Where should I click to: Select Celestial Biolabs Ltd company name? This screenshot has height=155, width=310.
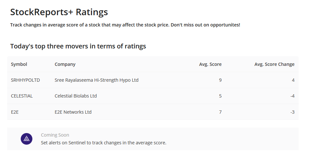click(x=76, y=96)
